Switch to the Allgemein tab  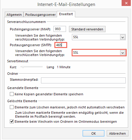(x=14, y=15)
